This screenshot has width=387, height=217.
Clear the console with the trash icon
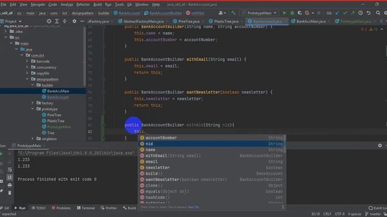tap(10, 193)
